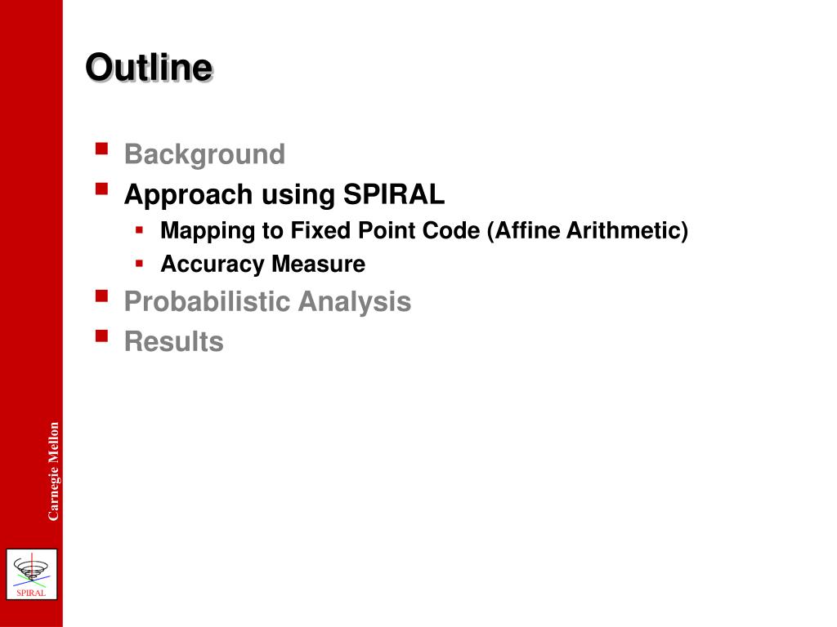Image resolution: width=837 pixels, height=627 pixels.
Task: Click the word SPIRAL in the Approach heading
Action: pos(394,193)
